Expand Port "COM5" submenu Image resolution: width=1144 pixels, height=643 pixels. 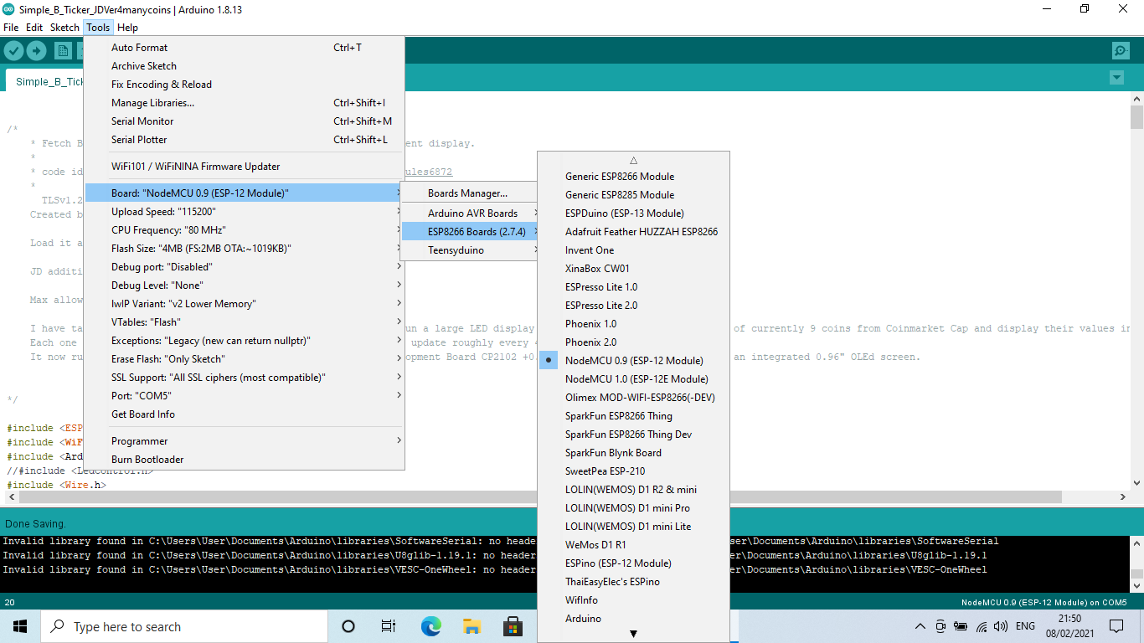coord(244,396)
